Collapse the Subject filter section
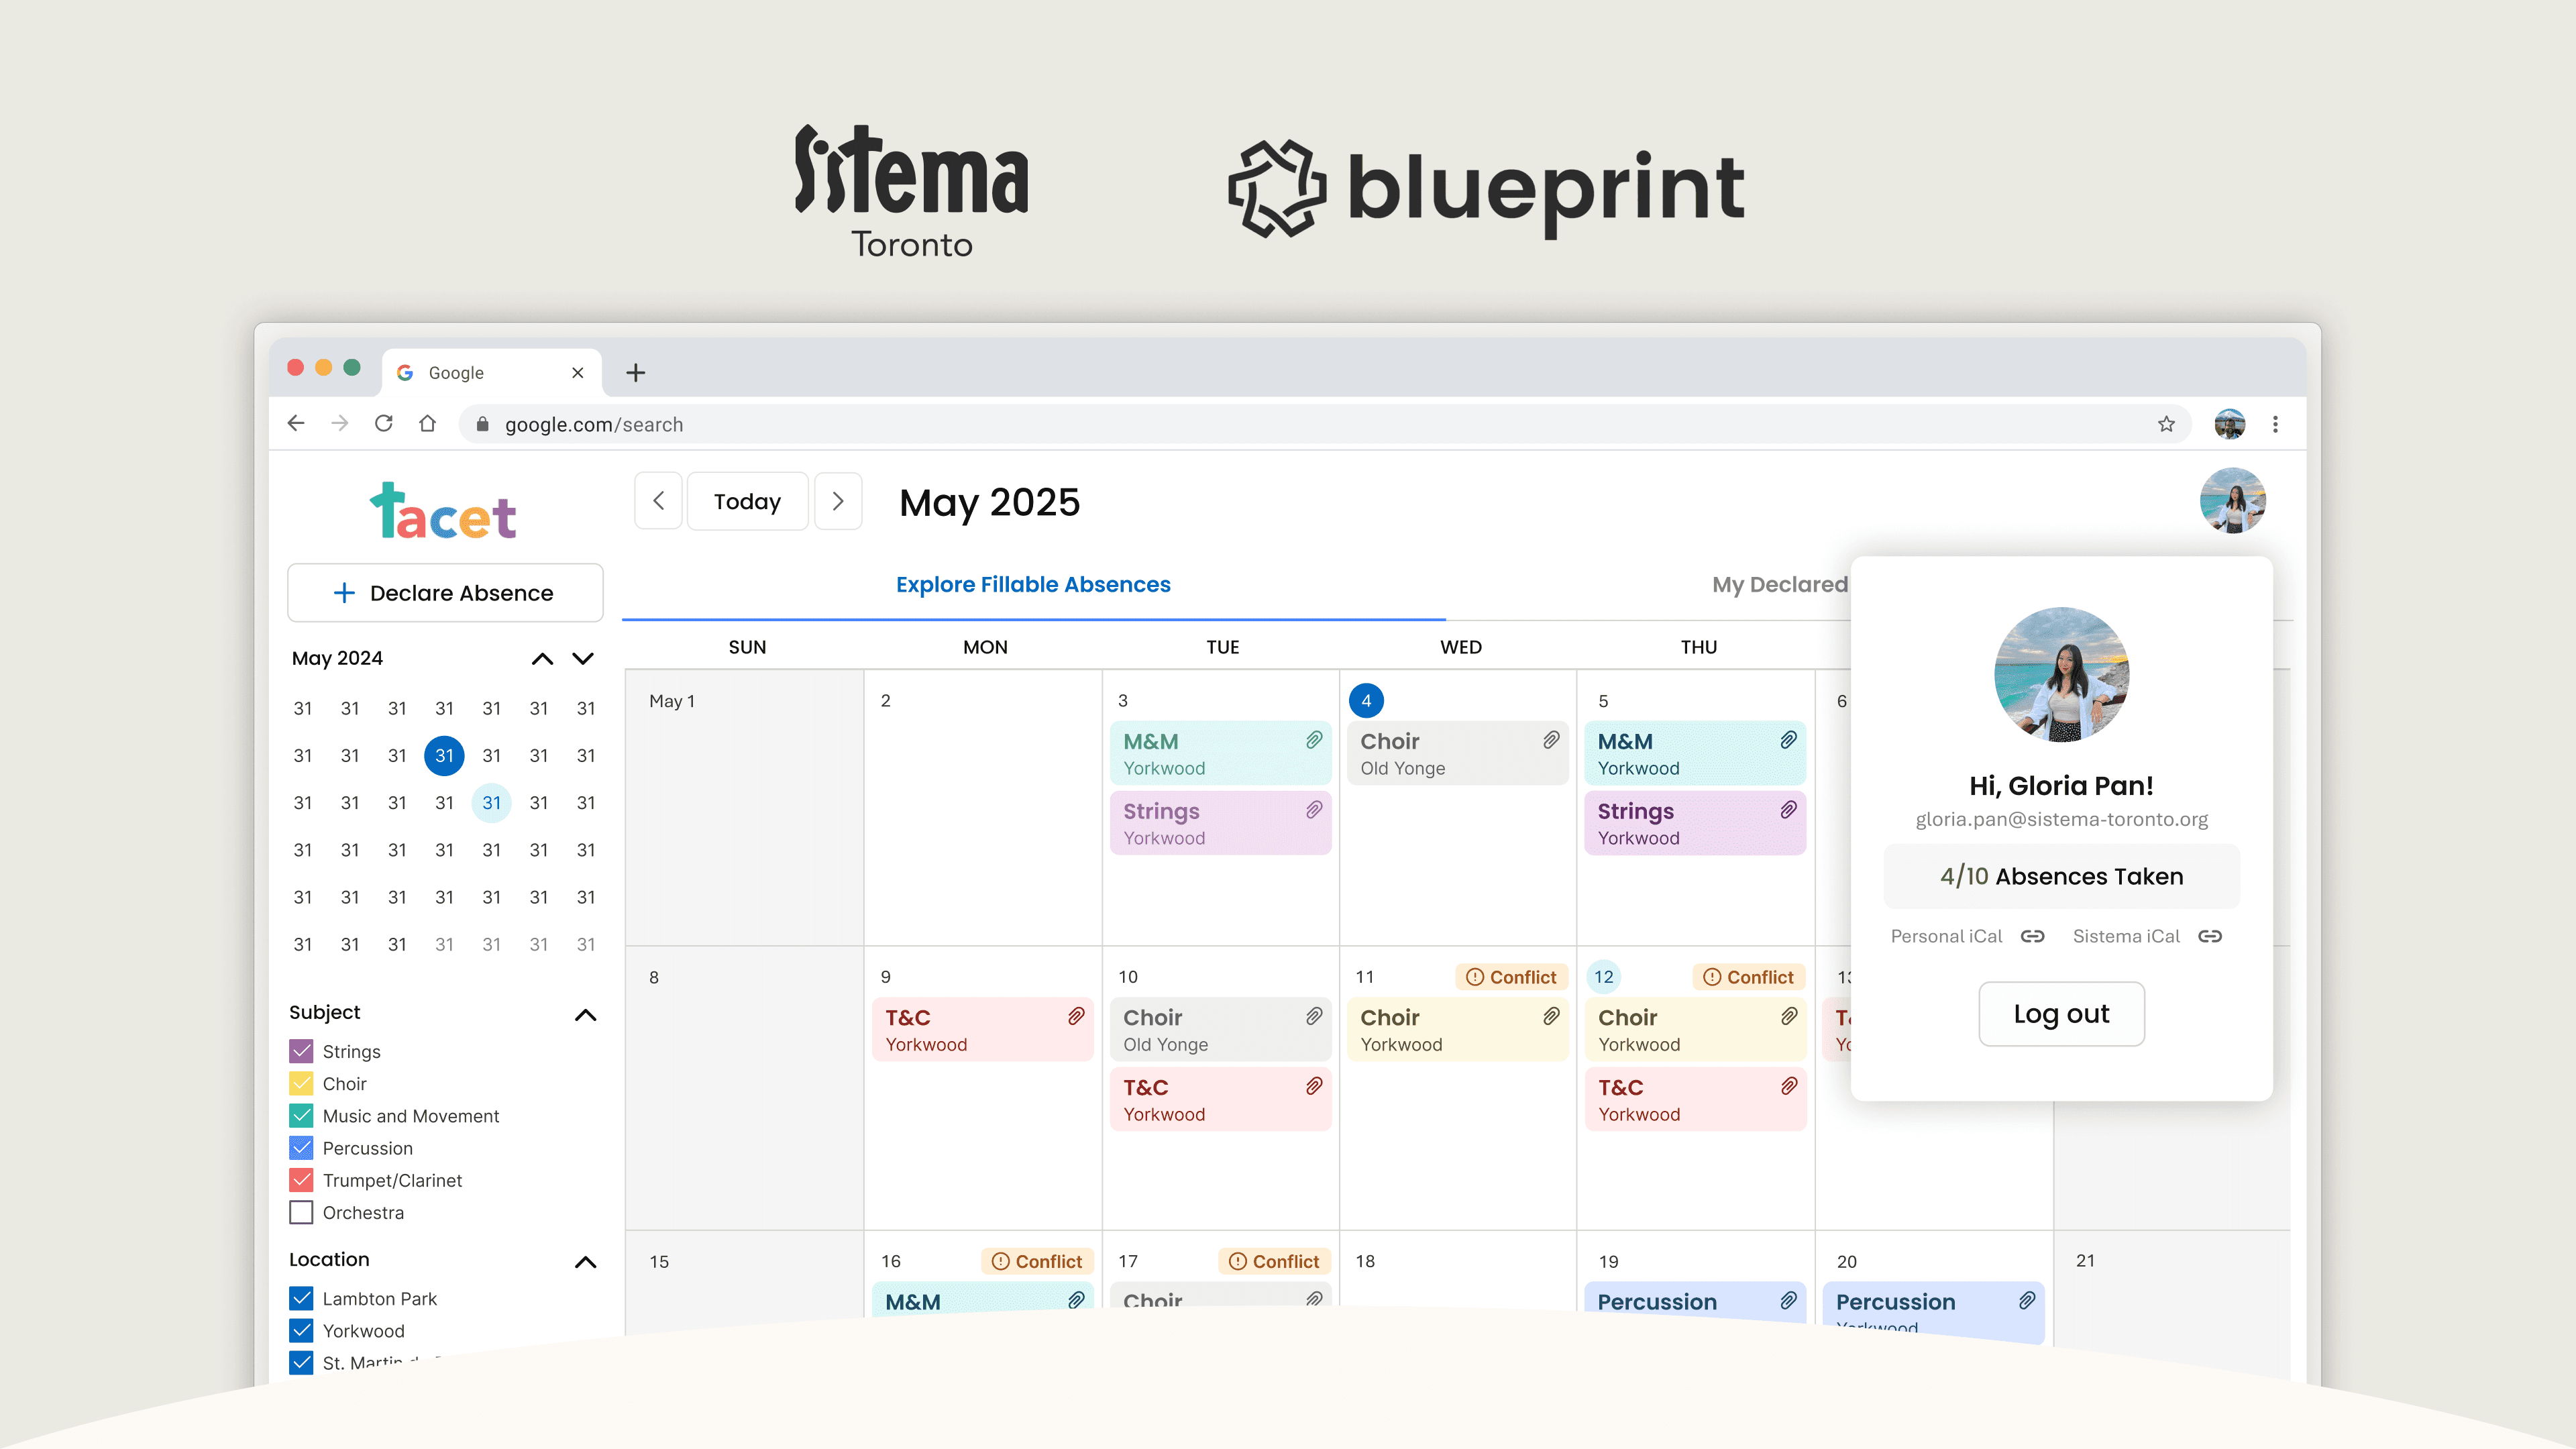The width and height of the screenshot is (2576, 1449). click(x=586, y=1015)
